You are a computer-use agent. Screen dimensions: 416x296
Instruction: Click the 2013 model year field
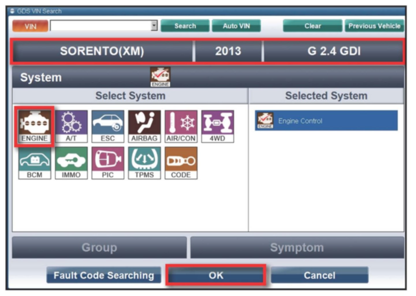[228, 51]
